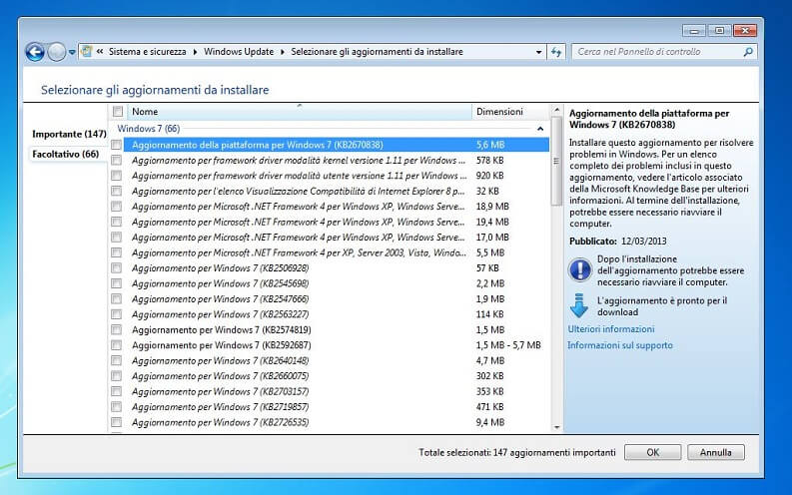Viewport: 792px width, 495px height.
Task: Check the .NET Framework 4 18,9 MB update
Action: pyautogui.click(x=117, y=207)
